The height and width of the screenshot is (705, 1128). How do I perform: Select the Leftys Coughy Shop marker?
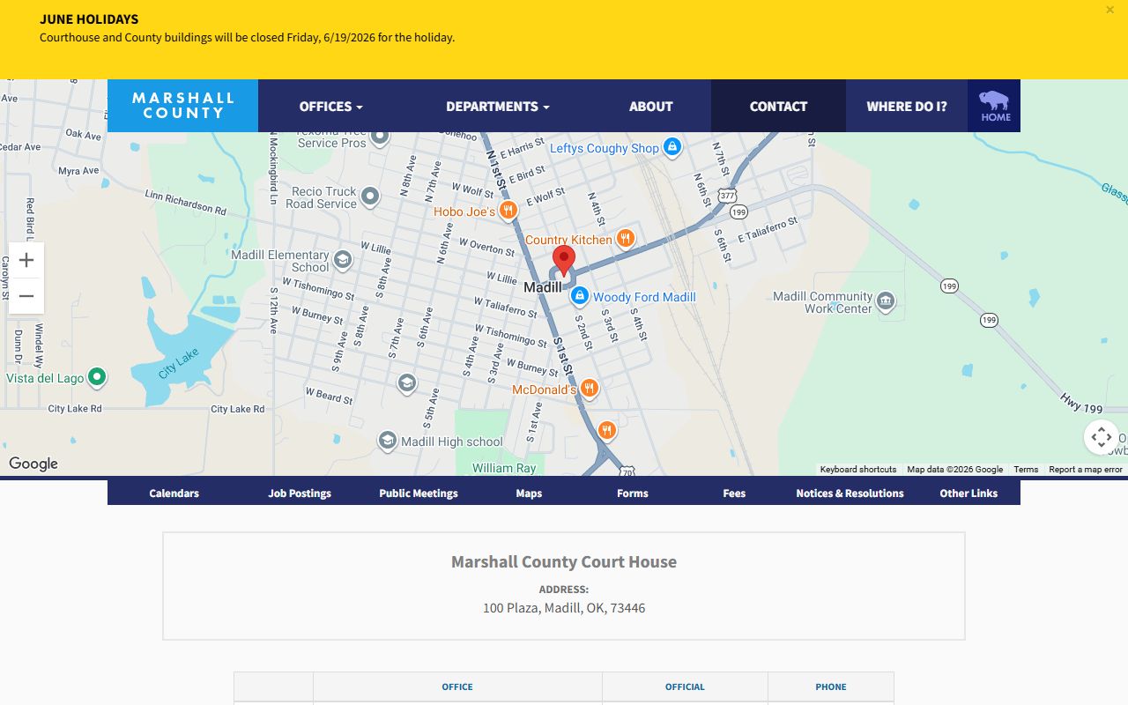672,146
